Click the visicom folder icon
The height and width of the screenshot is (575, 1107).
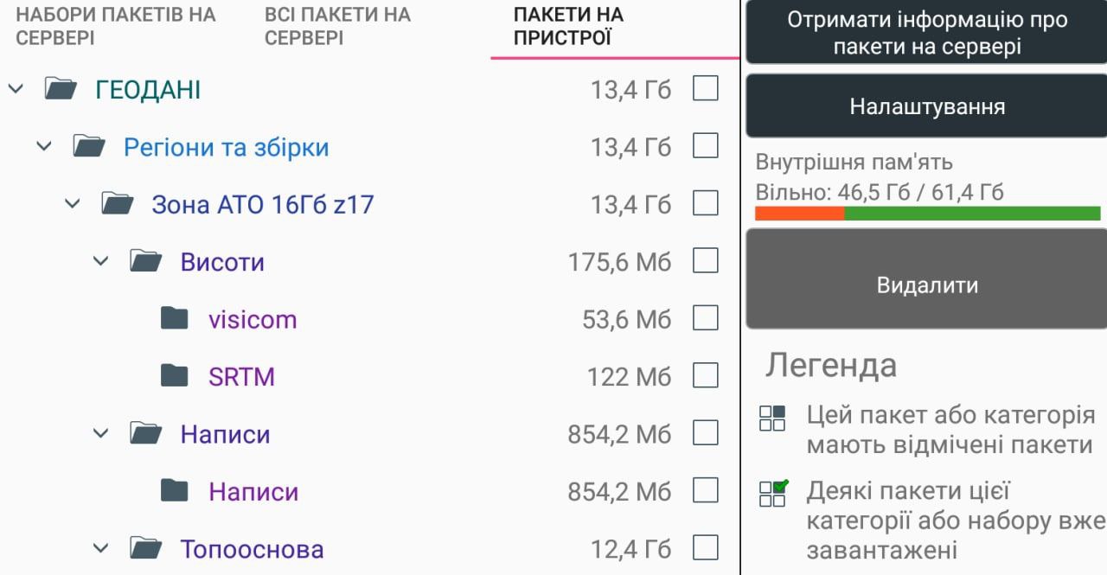click(175, 319)
